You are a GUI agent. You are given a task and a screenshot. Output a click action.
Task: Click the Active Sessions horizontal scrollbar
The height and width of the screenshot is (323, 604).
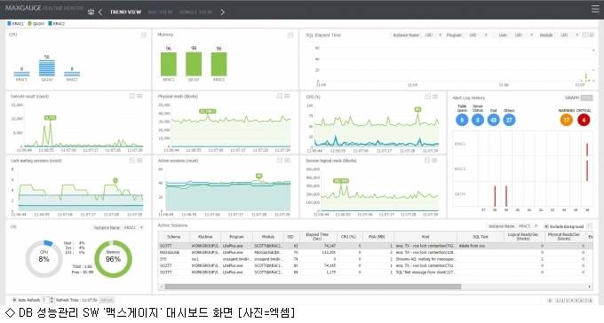tap(313, 287)
